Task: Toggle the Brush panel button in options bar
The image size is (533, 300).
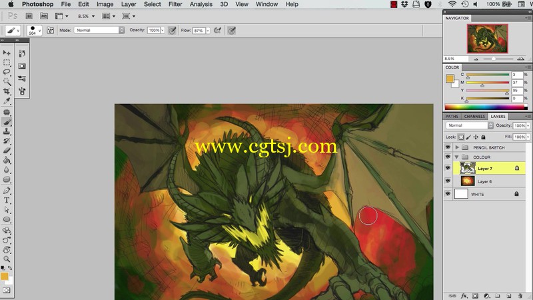Action: coord(50,30)
